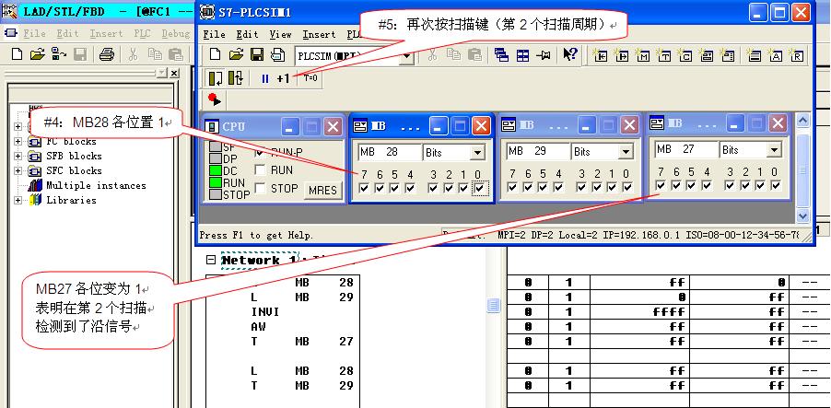This screenshot has height=408, width=831.
Task: Click the STL editor vertical scroll thumb
Action: (494, 305)
